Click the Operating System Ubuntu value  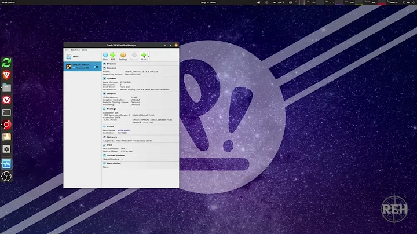tap(133, 74)
